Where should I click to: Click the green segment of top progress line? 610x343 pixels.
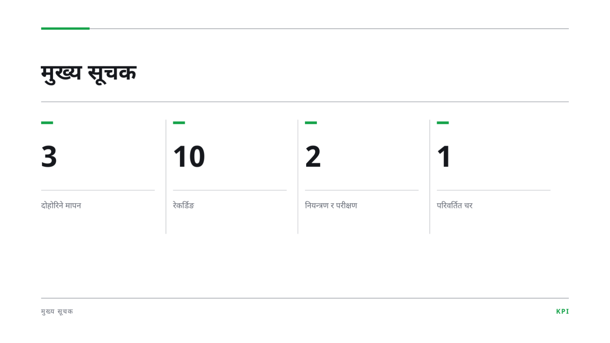point(65,28)
